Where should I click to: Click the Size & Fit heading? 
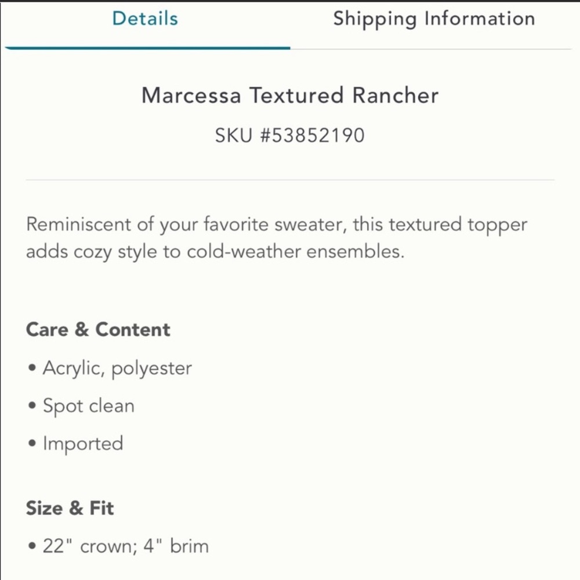pos(70,508)
